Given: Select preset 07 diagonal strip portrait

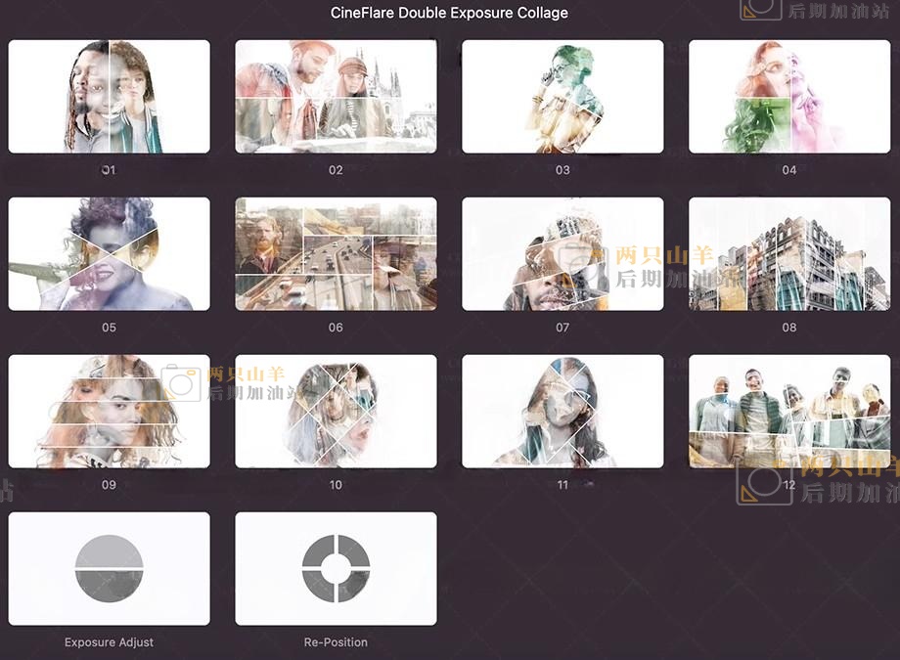Looking at the screenshot, I should (562, 254).
